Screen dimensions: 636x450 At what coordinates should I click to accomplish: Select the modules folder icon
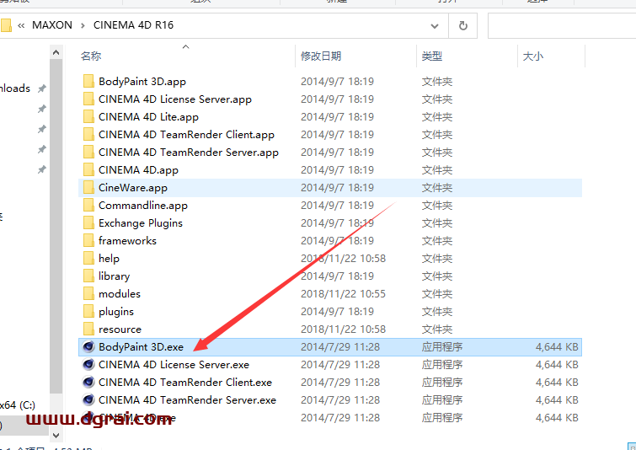click(x=88, y=294)
